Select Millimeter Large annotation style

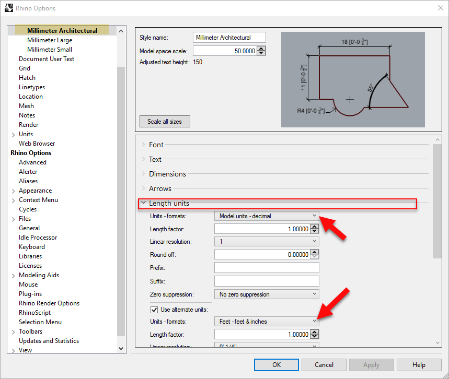(x=50, y=40)
